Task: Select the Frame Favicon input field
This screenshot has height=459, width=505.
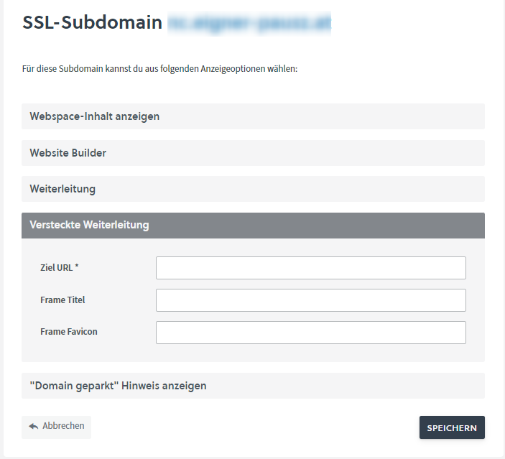Action: click(310, 333)
